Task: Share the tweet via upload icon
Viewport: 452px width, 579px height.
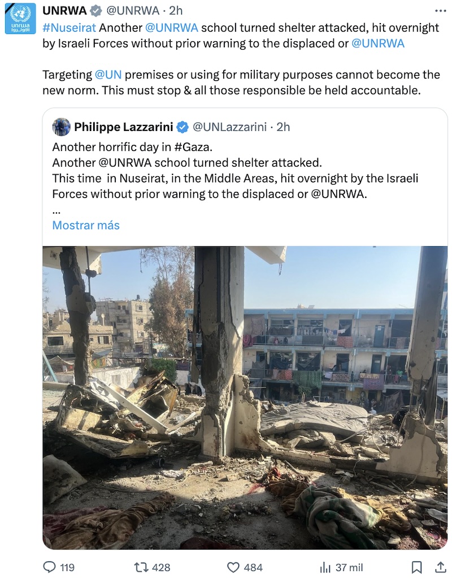Action: [441, 567]
